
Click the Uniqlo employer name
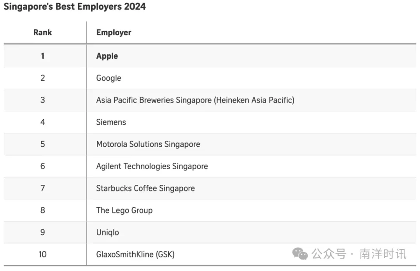(107, 233)
